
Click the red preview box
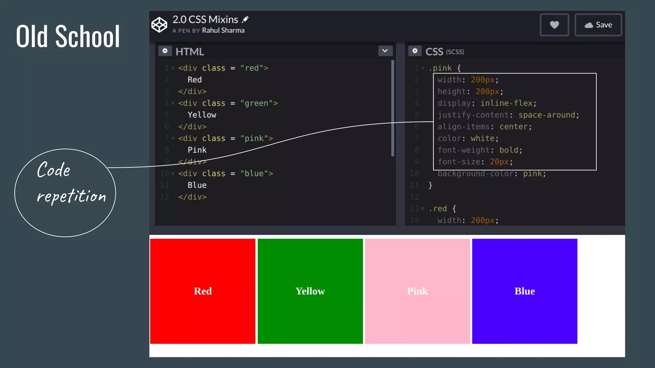[x=203, y=291]
